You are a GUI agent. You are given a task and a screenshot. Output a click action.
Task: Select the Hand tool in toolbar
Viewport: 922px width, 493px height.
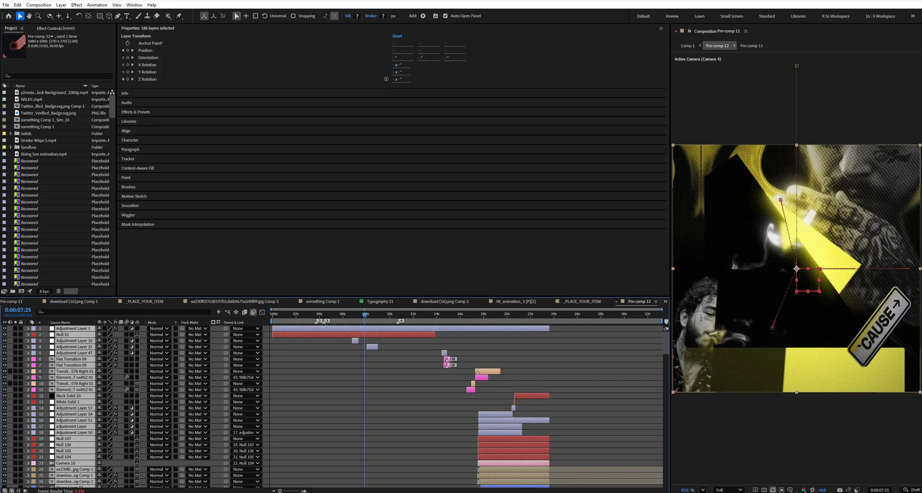point(29,16)
